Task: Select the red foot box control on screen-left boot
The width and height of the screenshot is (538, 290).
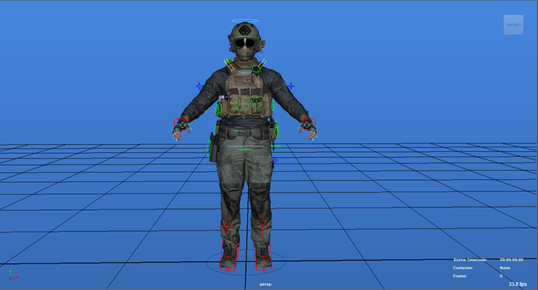Action: [229, 256]
